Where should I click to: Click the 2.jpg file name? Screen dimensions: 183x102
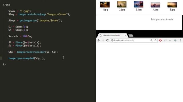point(122,10)
